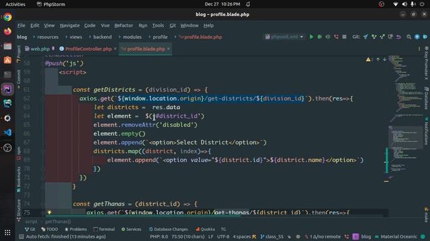
Task: Open Google Chrome from the dock
Action: coord(7,17)
